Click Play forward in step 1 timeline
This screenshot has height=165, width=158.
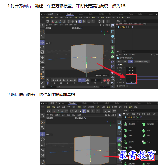pos(64,80)
